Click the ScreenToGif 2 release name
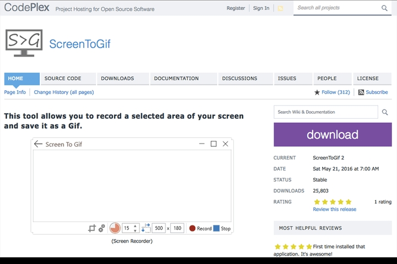 tap(329, 158)
